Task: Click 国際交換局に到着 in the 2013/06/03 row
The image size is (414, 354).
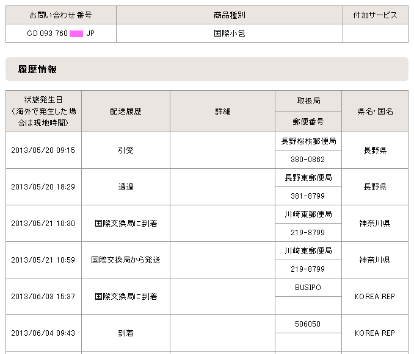Action: click(126, 297)
